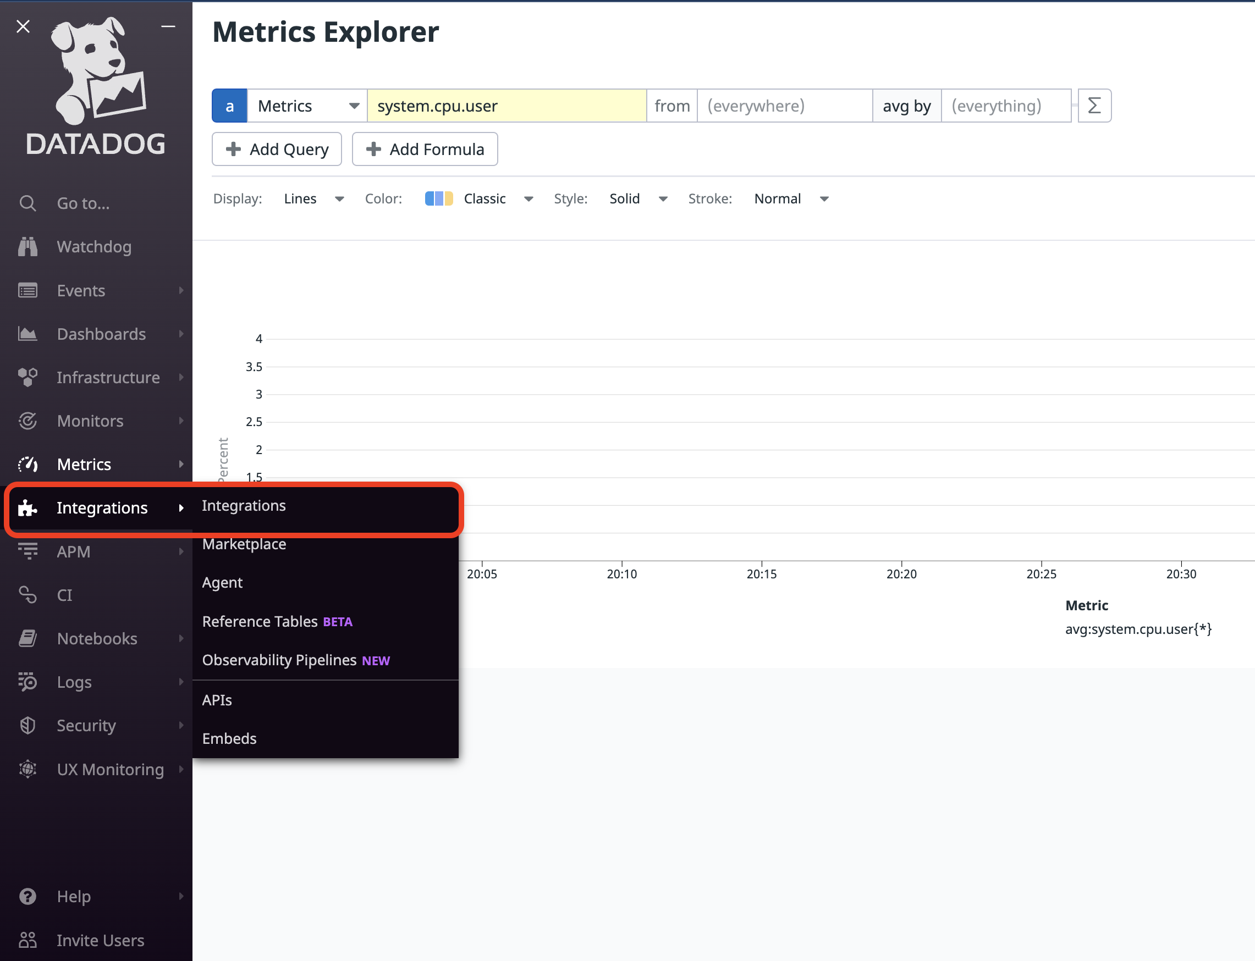Open the Stroke Normal dropdown

pos(791,198)
